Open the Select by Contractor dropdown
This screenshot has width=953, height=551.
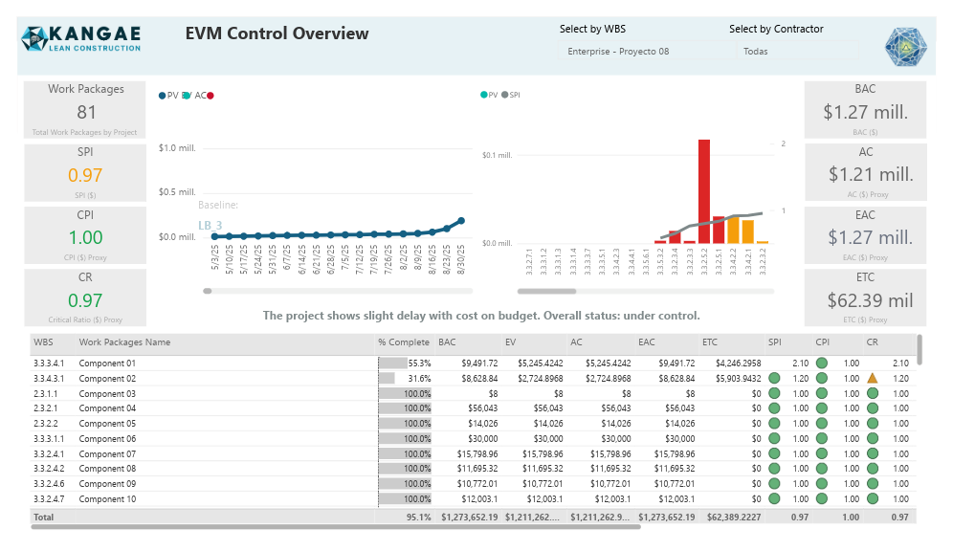click(x=797, y=51)
